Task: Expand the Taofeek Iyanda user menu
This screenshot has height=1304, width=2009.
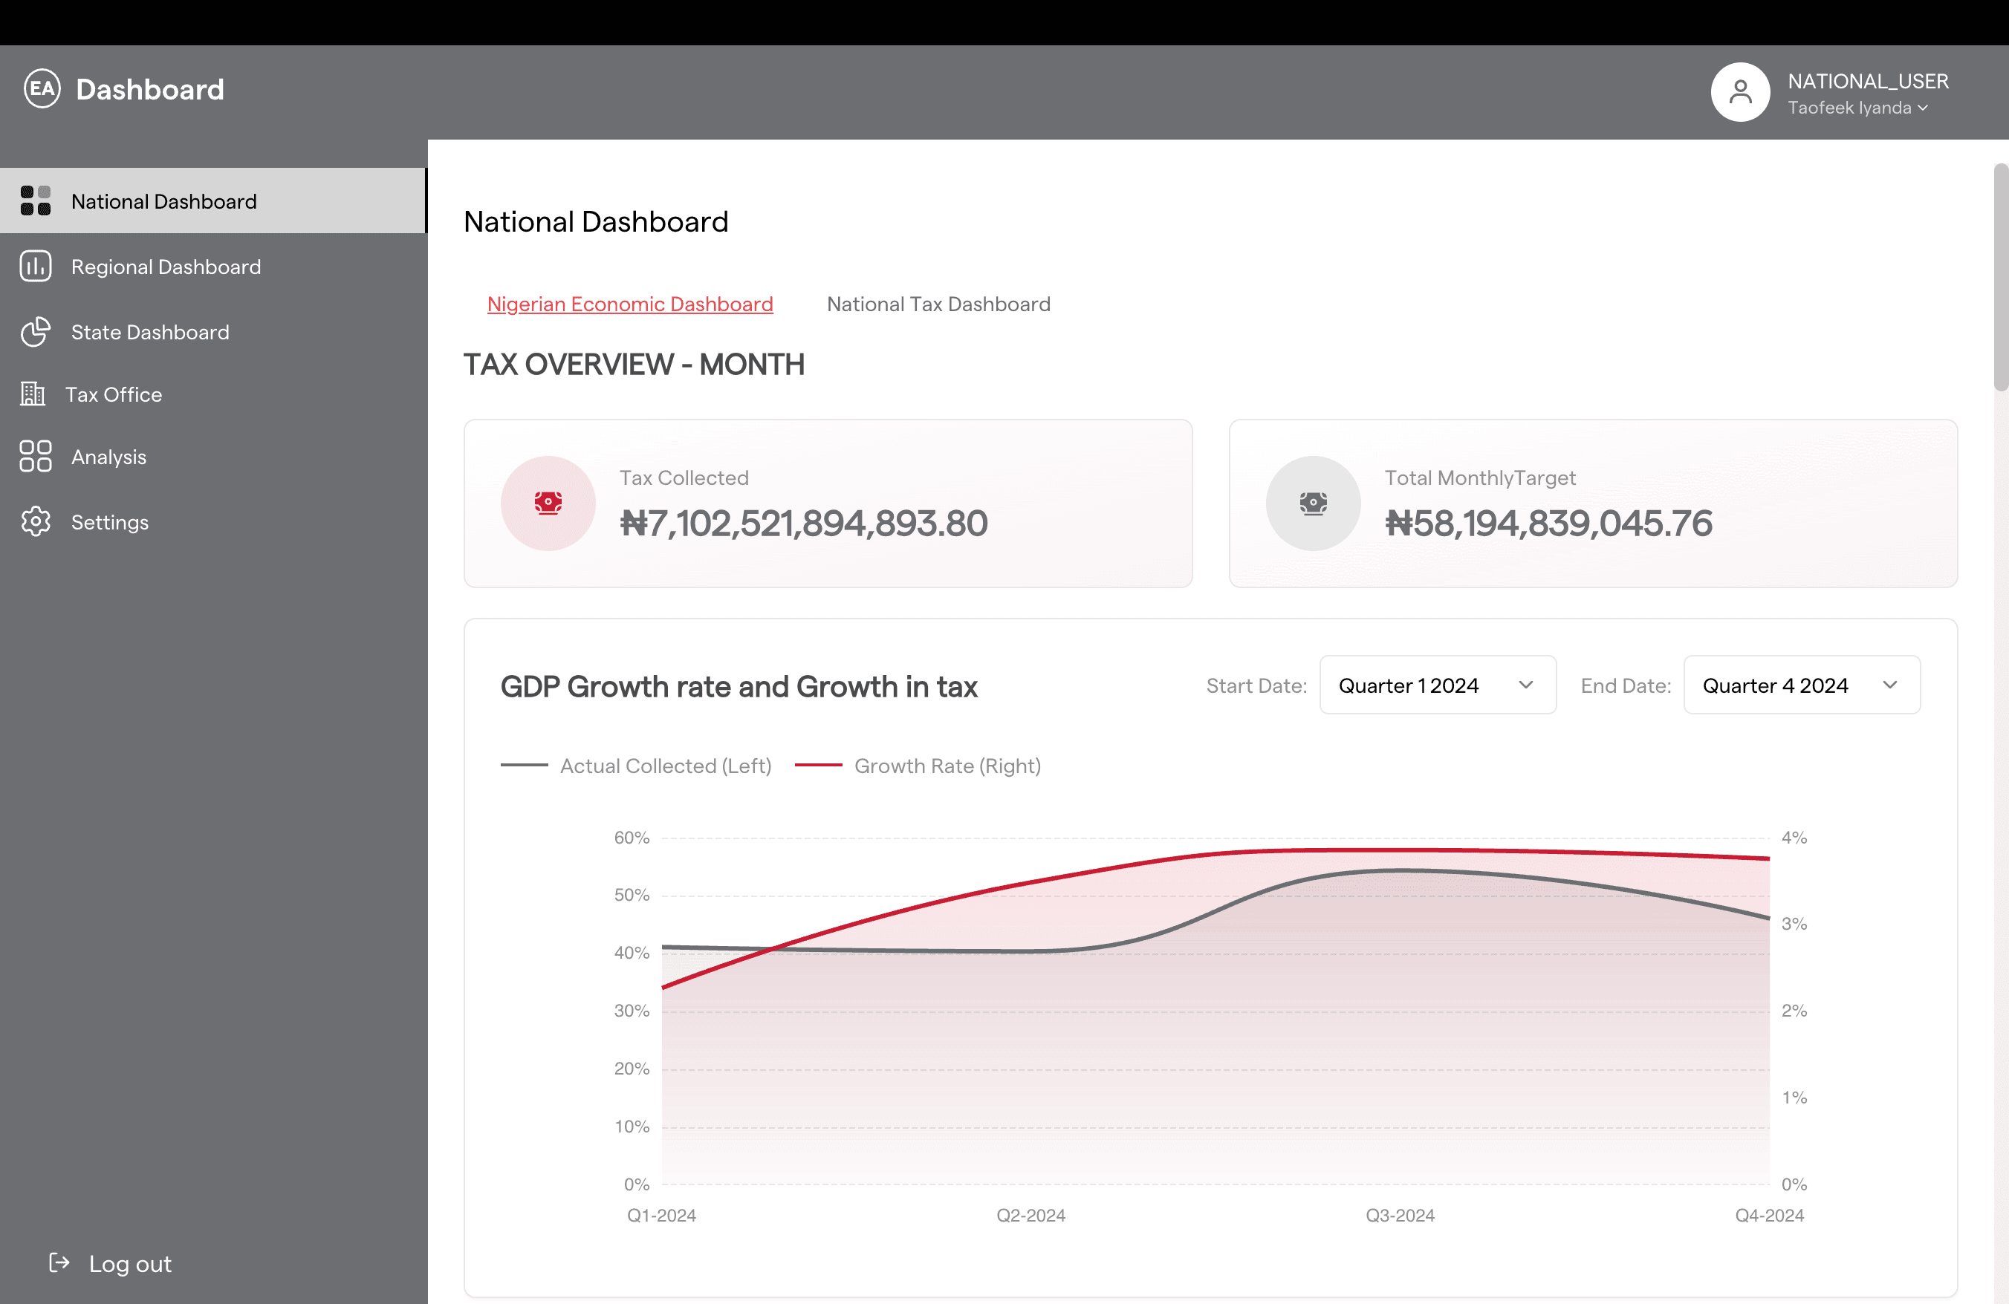Action: [x=1858, y=108]
